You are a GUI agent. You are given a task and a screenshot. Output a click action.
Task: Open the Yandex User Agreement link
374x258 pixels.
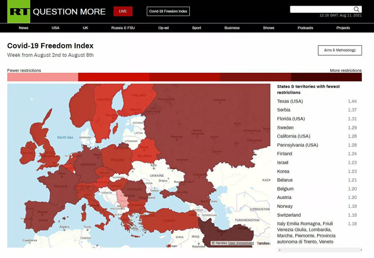pyautogui.click(x=241, y=243)
